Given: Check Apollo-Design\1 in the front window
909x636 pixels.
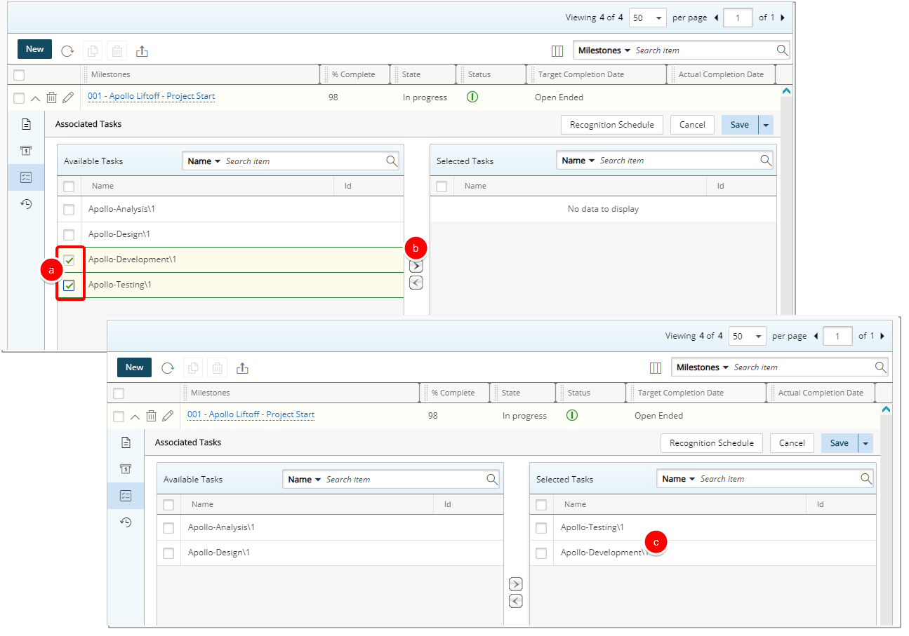Looking at the screenshot, I should 168,553.
